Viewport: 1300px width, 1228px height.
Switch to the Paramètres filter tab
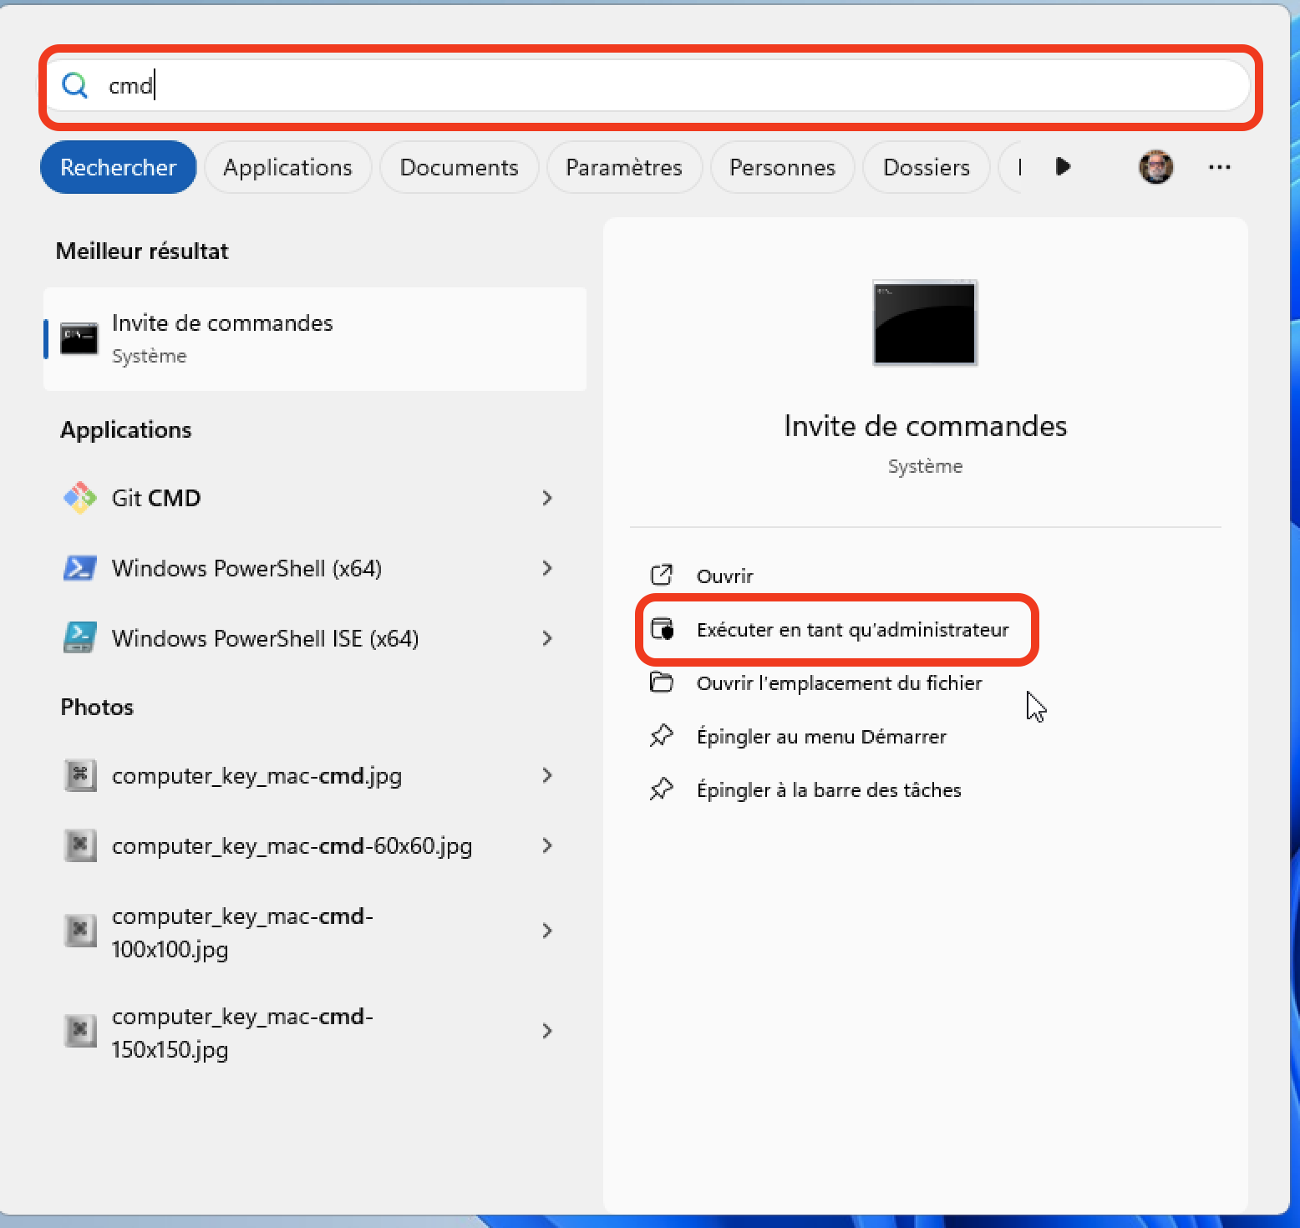pos(624,167)
